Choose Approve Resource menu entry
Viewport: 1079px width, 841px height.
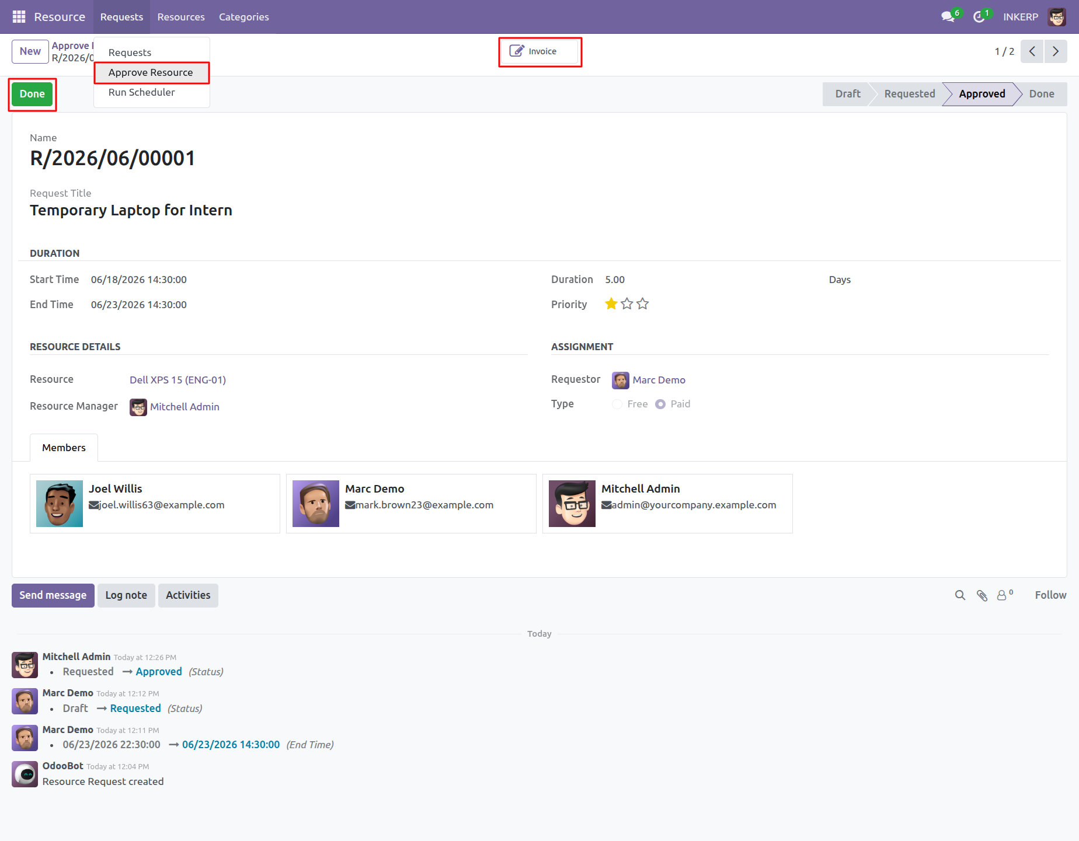tap(152, 72)
